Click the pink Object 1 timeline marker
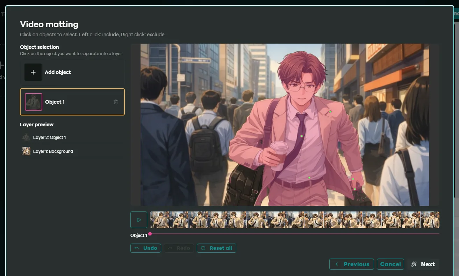 coord(150,234)
